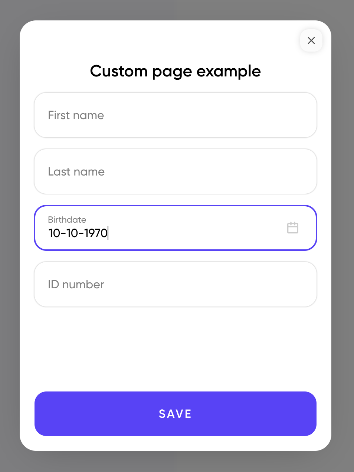Select the ID number text box
Screen dimensions: 354x472
coord(175,284)
